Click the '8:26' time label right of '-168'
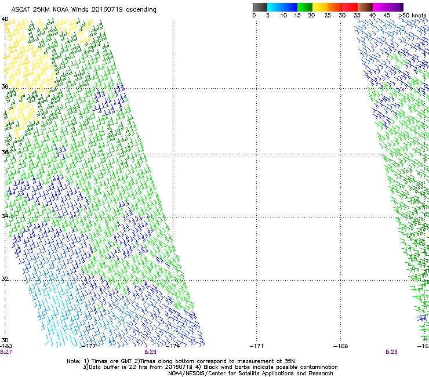429x377 pixels. click(391, 352)
